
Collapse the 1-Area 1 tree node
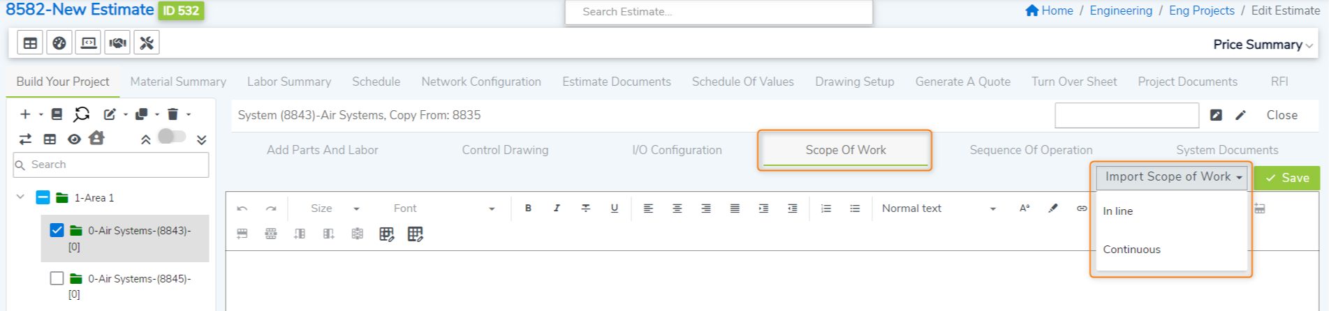click(20, 197)
